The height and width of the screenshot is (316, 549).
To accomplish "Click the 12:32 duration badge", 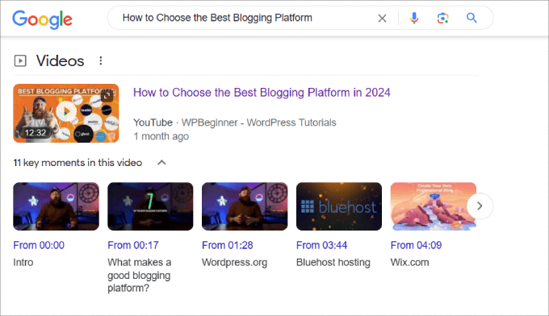I will tap(36, 133).
